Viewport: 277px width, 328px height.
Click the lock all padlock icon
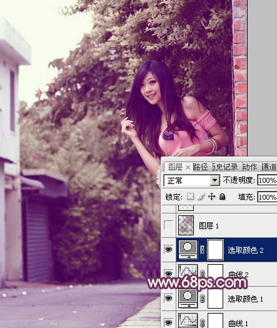[x=222, y=197]
